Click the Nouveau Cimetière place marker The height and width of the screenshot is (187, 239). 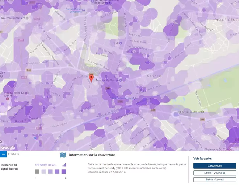pyautogui.click(x=27, y=18)
